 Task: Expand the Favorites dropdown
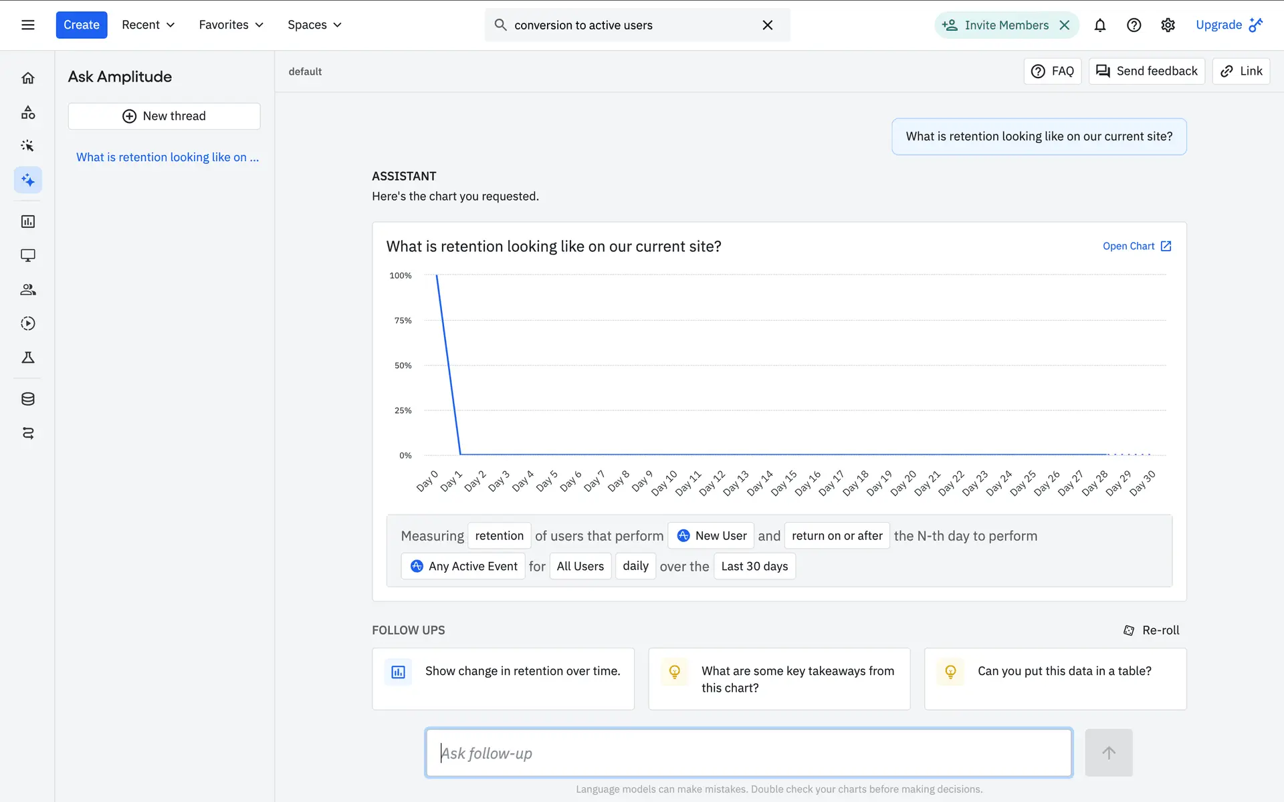pos(231,25)
